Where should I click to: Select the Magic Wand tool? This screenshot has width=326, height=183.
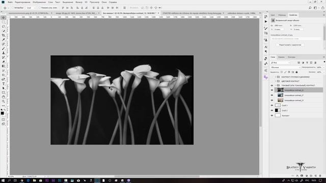4,31
